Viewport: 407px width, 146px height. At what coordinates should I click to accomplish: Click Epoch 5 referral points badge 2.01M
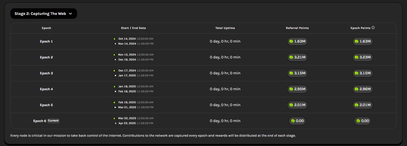click(x=297, y=105)
